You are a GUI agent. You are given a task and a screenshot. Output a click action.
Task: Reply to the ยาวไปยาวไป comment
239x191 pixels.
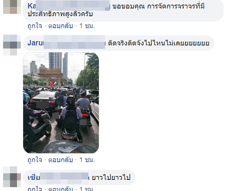[61, 189]
